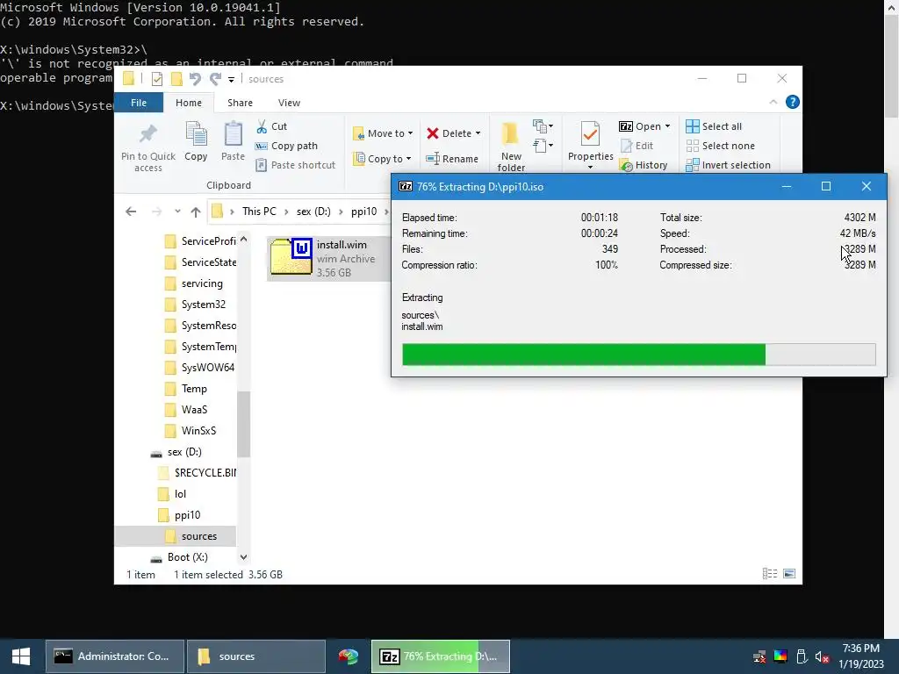The image size is (899, 674).
Task: Click Invert selection
Action: tap(728, 165)
